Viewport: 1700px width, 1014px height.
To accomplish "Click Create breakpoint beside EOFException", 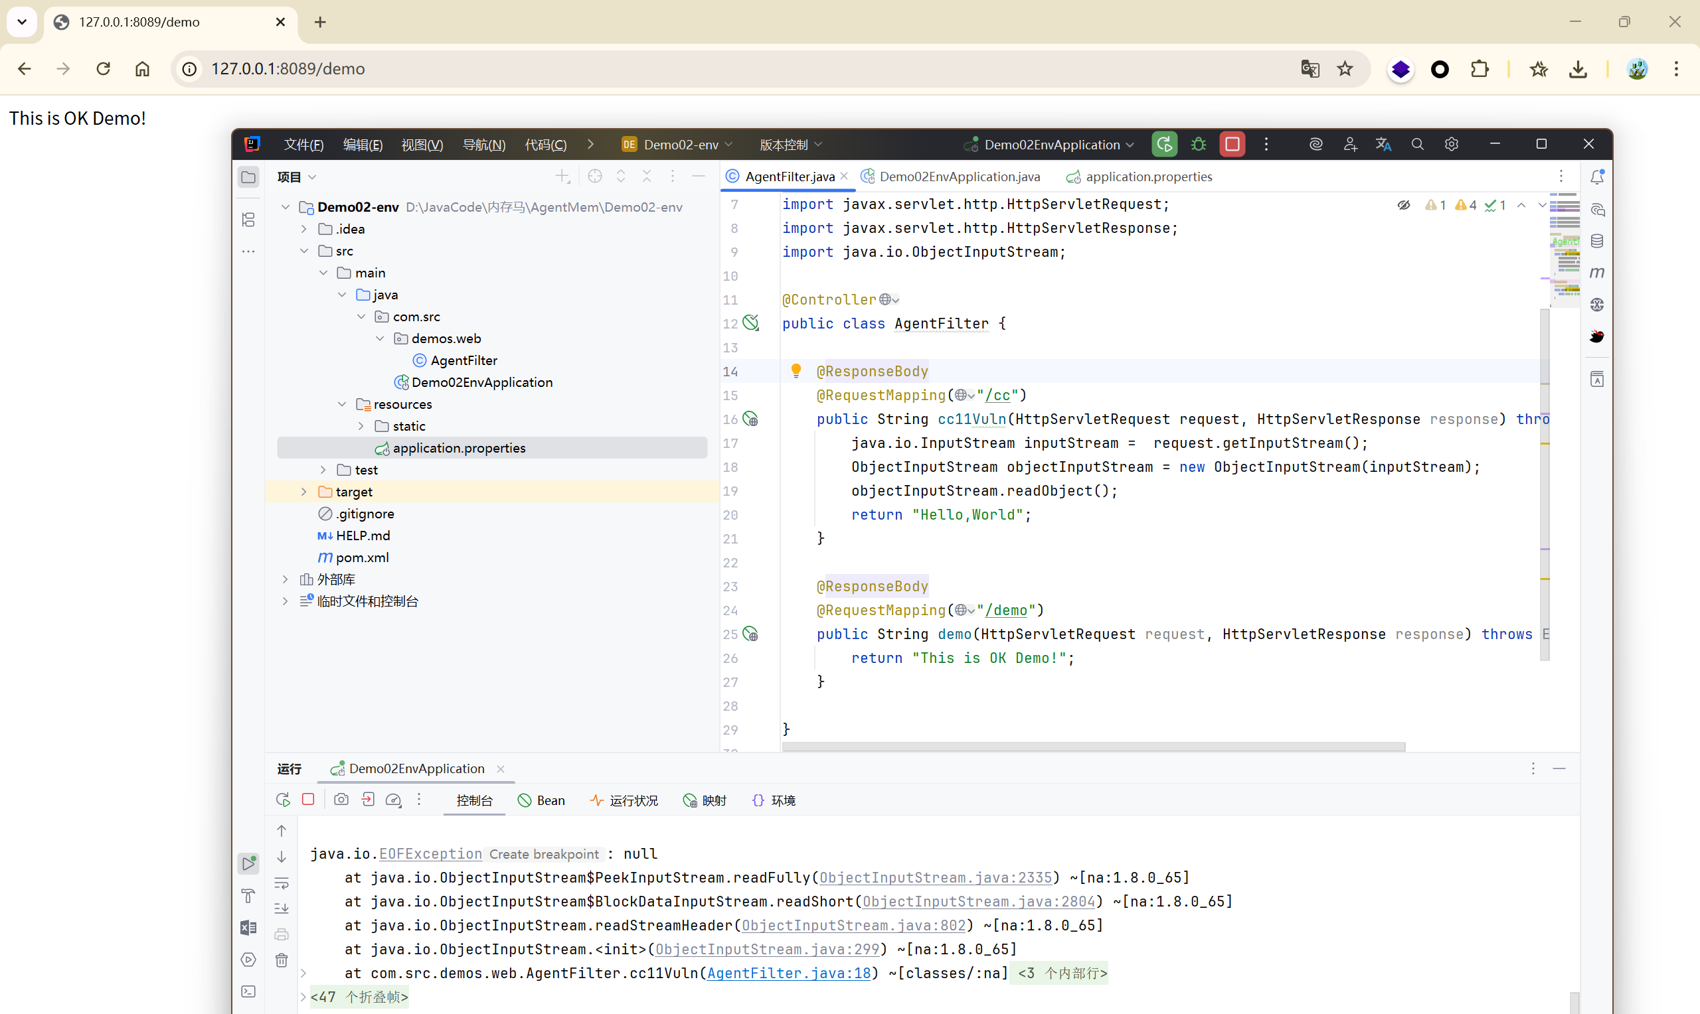I will point(544,854).
